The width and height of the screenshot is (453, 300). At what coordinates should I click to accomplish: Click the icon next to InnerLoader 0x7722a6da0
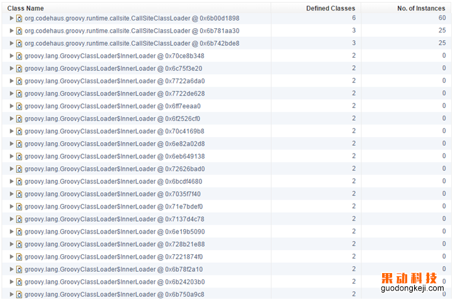pyautogui.click(x=19, y=81)
